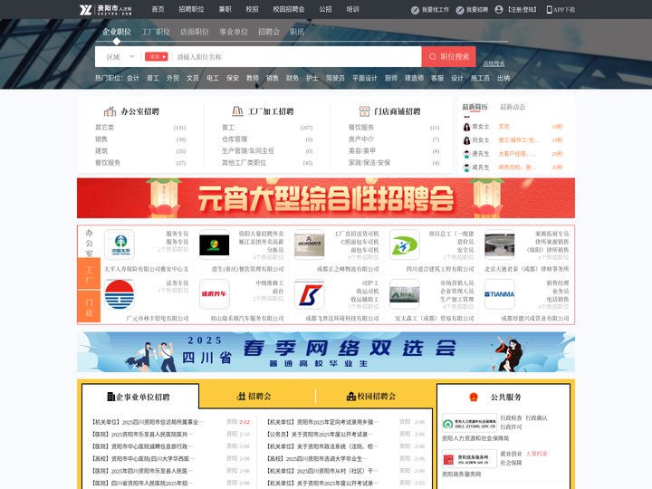Click hot position 会计
The height and width of the screenshot is (489, 652).
133,78
